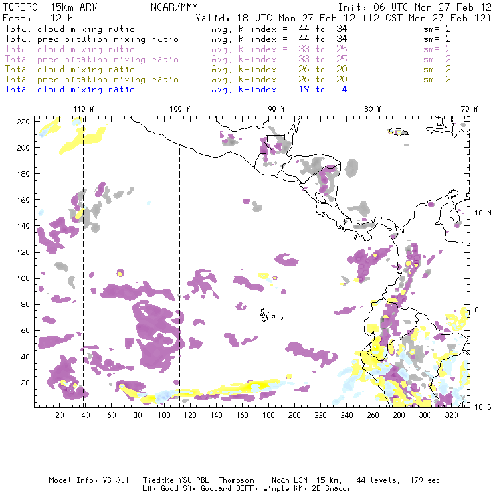Select "240" on the horizontal axis
The image size is (495, 495).
(346, 415)
